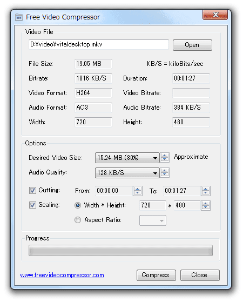
Task: Decrease Audio Quality with spinner down arrow
Action: coord(165,175)
